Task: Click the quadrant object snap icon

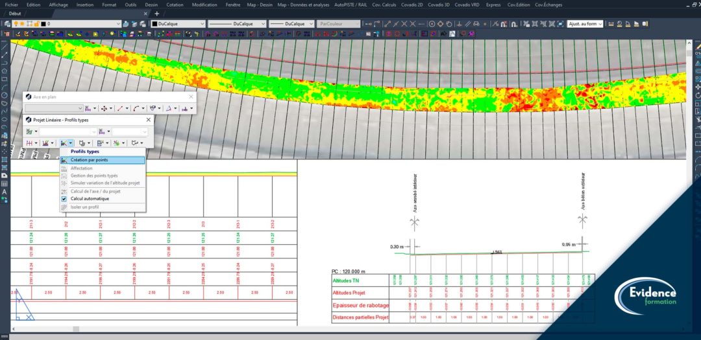Action: (x=441, y=24)
